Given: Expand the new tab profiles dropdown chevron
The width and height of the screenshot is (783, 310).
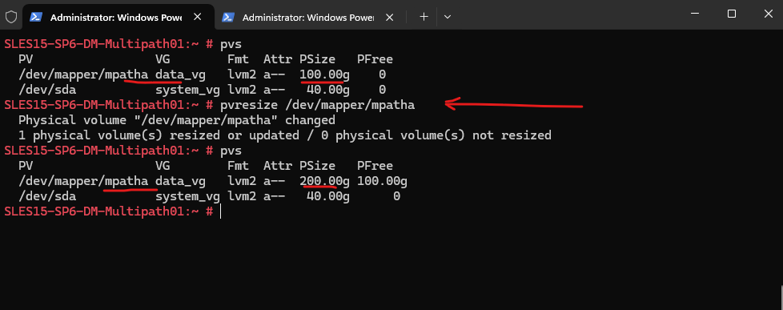Looking at the screenshot, I should point(448,17).
